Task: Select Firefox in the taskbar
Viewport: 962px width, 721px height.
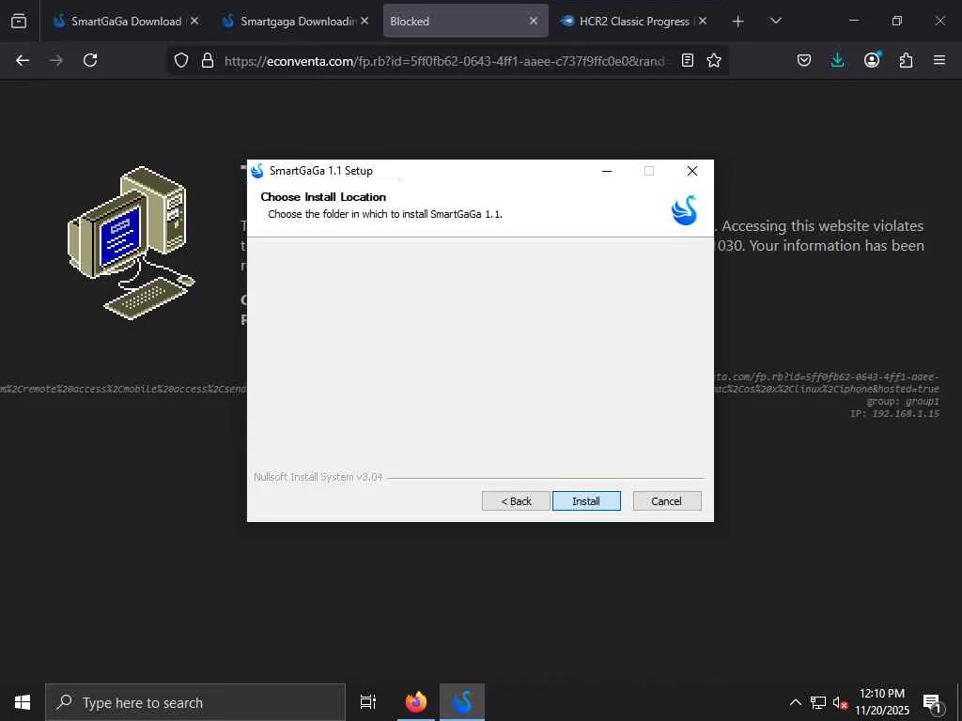Action: click(416, 702)
